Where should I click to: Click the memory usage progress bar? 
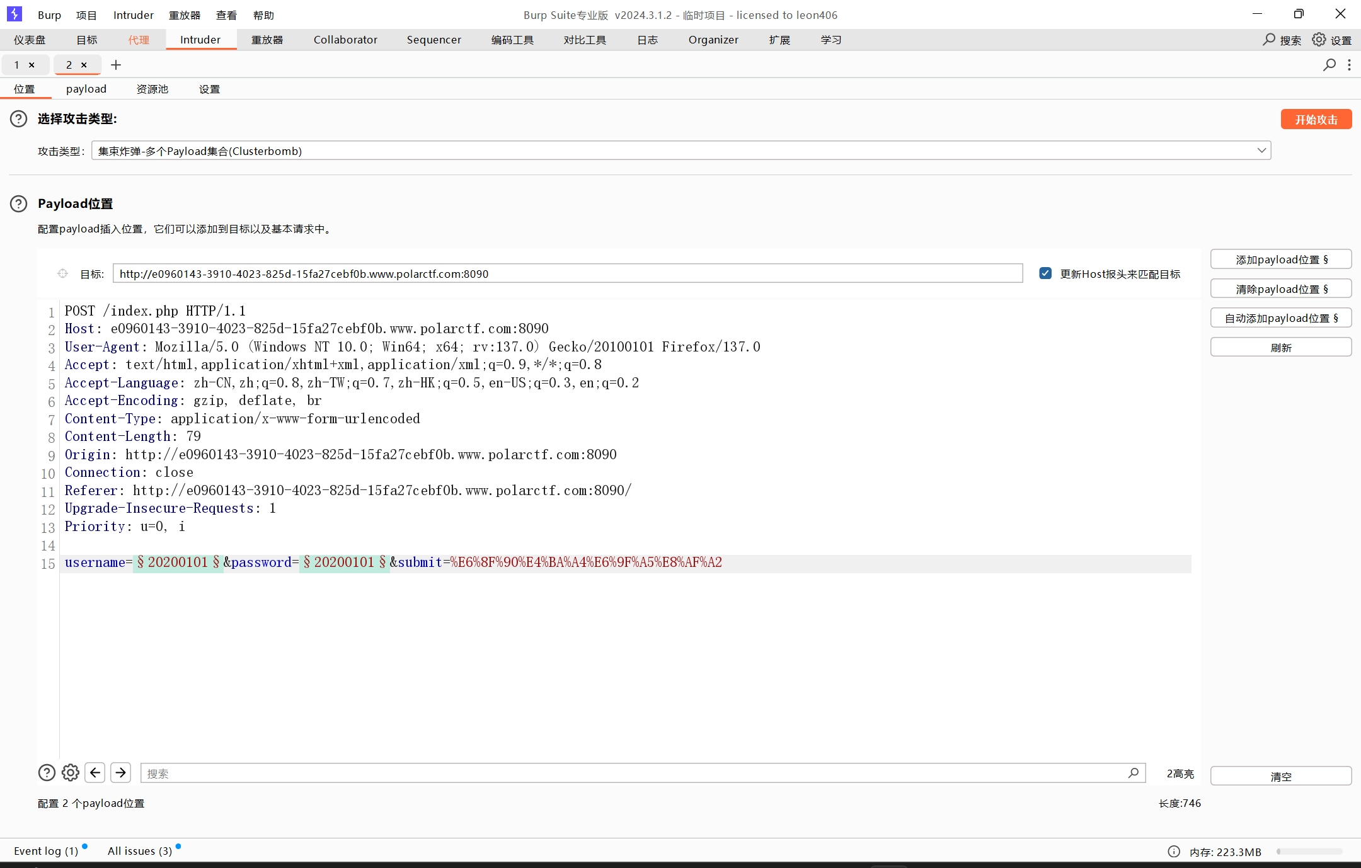pyautogui.click(x=1309, y=852)
